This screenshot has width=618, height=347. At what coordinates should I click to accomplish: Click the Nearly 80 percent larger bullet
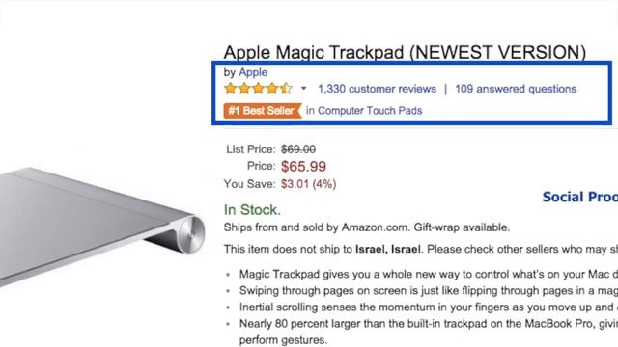tap(429, 332)
